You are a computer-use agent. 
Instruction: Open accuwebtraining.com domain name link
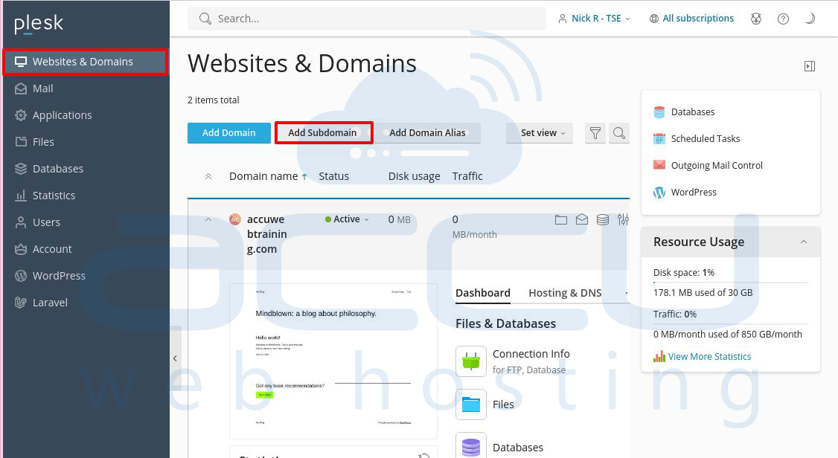pos(266,234)
